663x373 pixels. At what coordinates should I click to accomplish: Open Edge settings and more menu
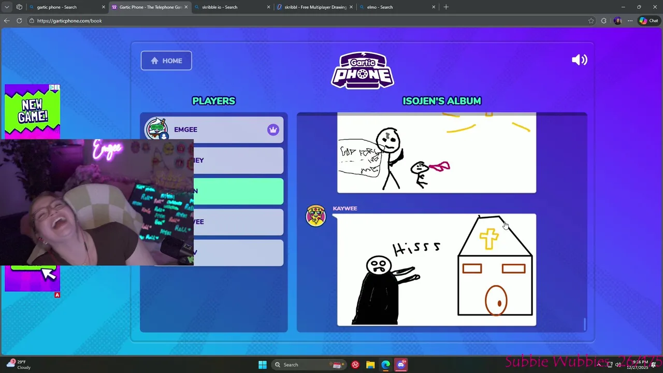click(x=630, y=21)
